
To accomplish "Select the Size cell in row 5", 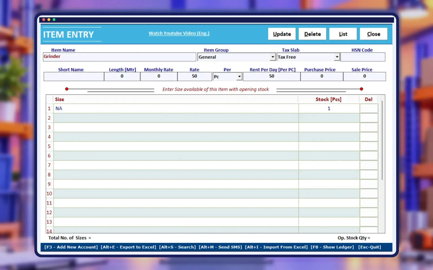I will [176, 146].
